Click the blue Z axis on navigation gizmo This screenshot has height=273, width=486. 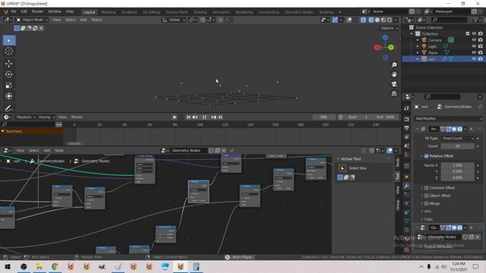[x=385, y=37]
